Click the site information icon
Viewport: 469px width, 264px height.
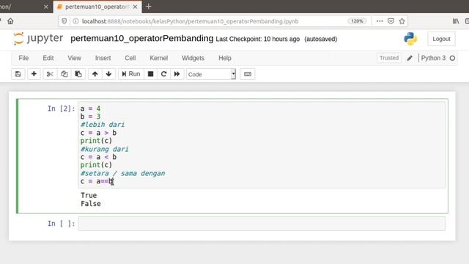(75, 21)
